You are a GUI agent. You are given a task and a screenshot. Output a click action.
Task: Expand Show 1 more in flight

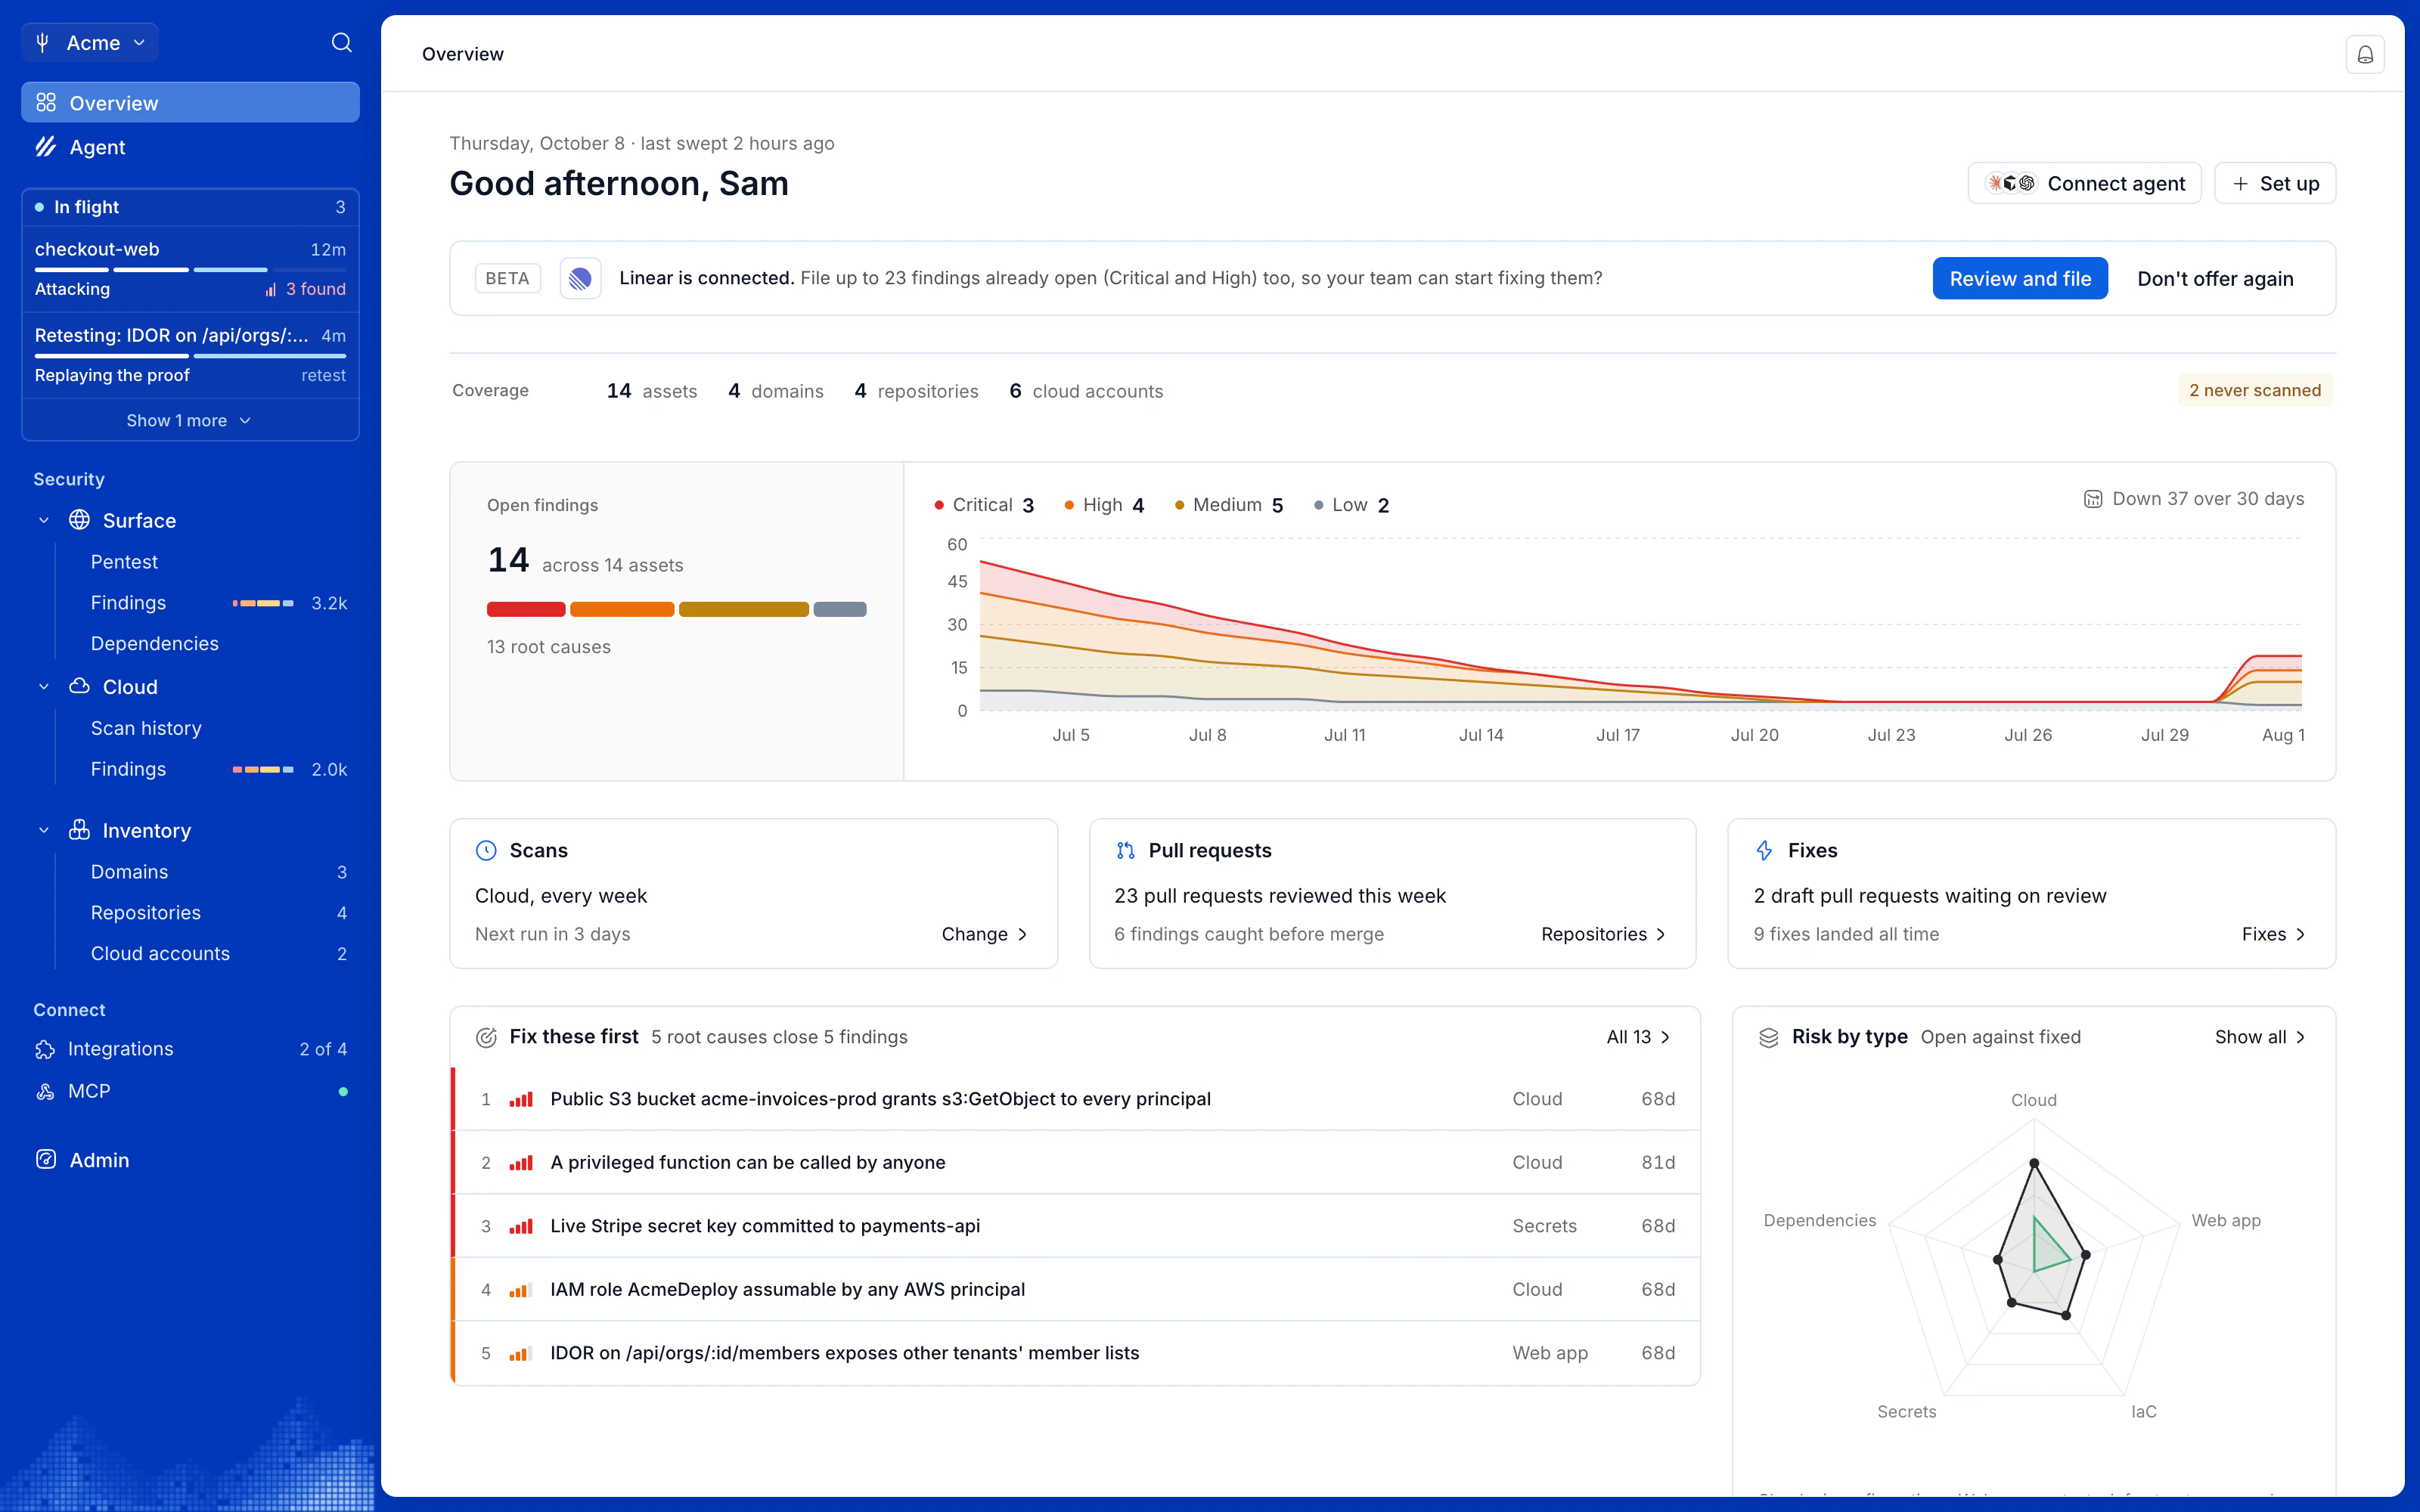190,420
